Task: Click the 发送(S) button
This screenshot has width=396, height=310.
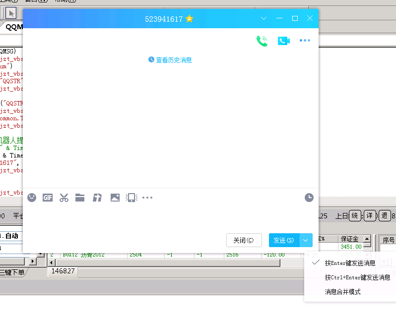Action: point(284,240)
